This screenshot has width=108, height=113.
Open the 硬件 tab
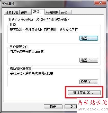point(25,12)
